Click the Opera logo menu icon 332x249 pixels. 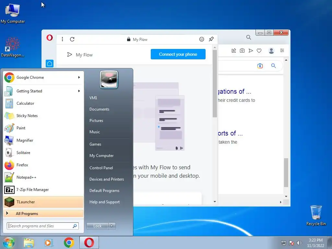pos(50,38)
